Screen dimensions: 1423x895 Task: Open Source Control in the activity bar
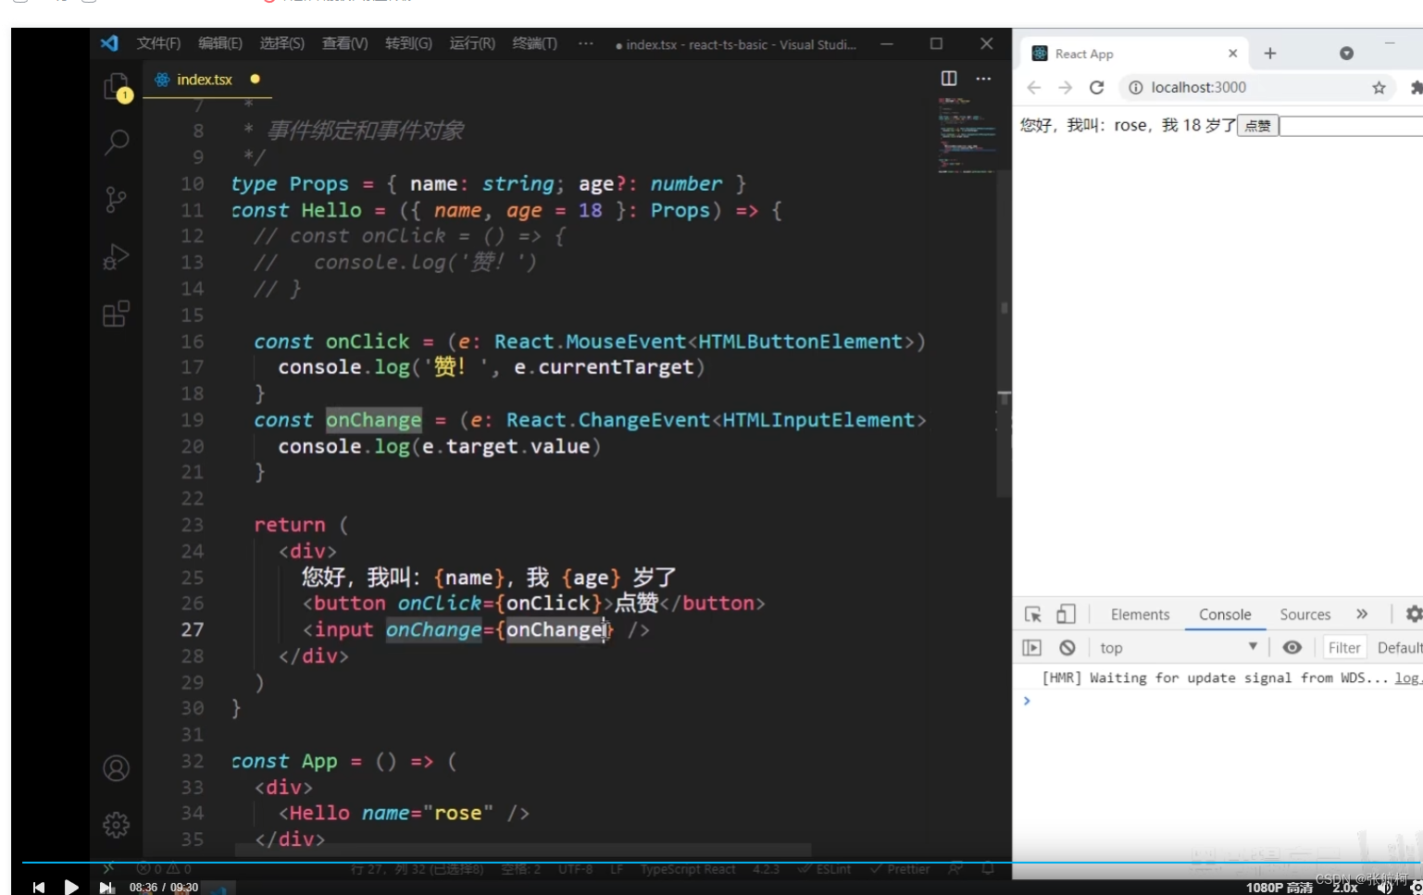pyautogui.click(x=116, y=200)
